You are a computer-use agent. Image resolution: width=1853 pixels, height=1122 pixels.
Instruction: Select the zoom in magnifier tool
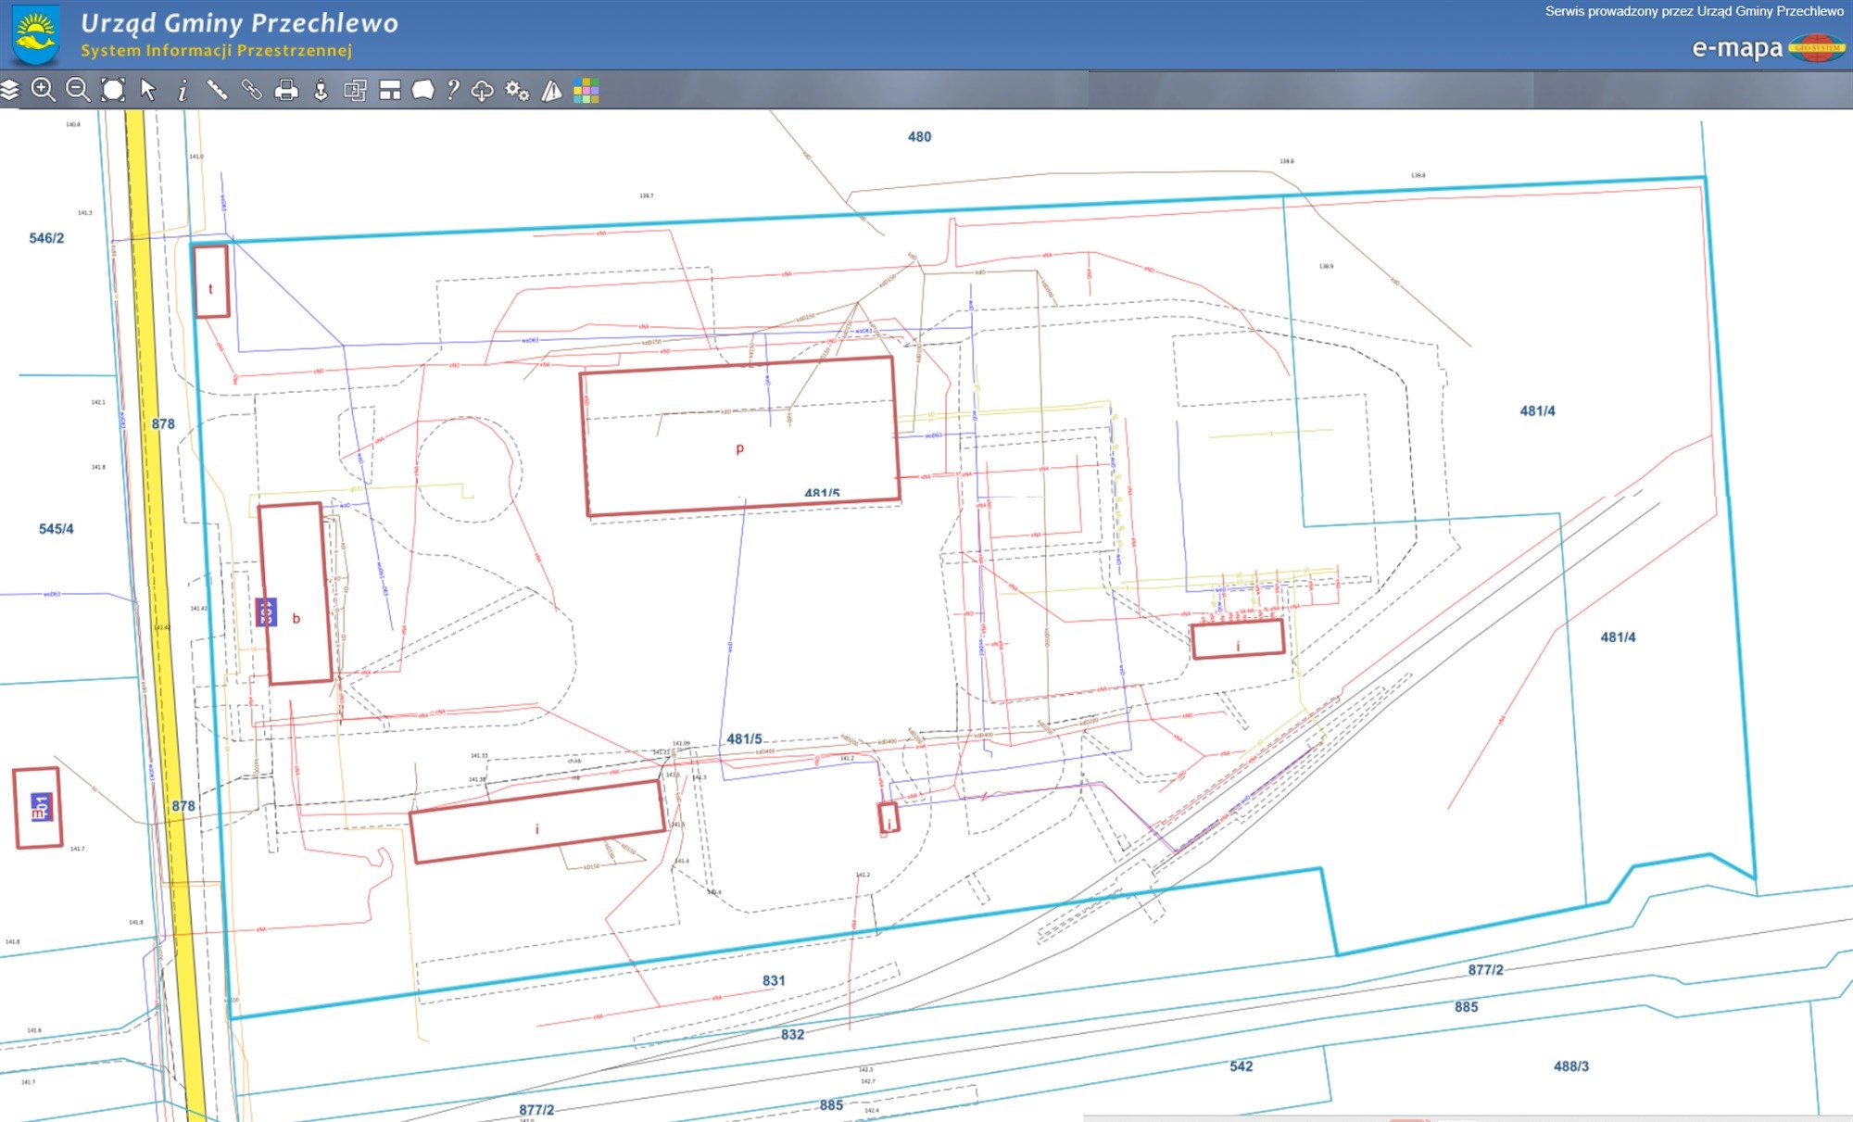coord(44,90)
